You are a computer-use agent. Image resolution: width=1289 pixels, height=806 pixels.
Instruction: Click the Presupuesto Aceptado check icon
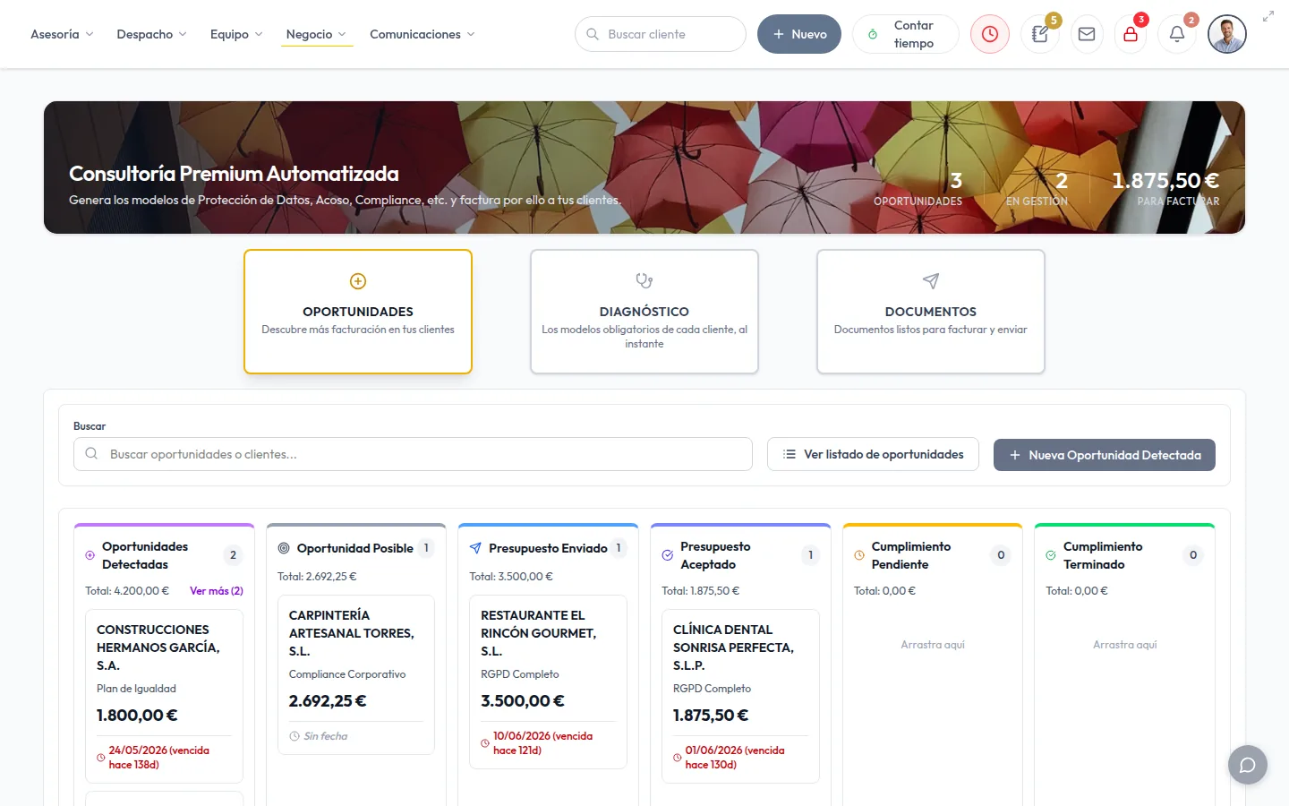668,555
